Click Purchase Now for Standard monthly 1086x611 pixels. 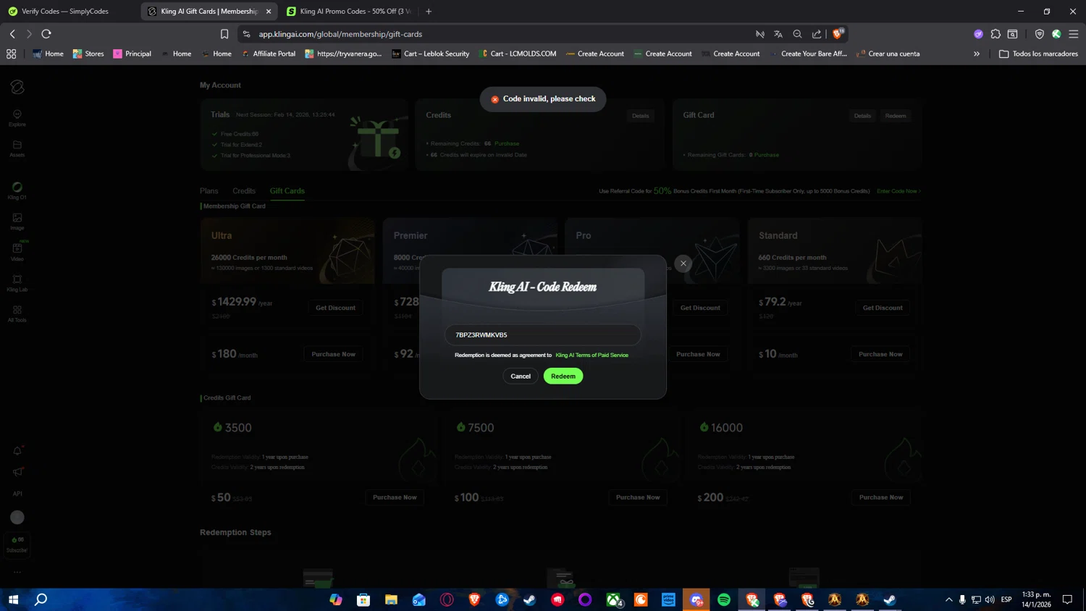880,354
